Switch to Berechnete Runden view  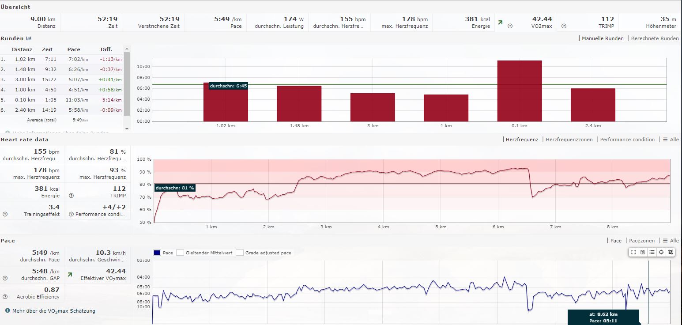(x=655, y=38)
